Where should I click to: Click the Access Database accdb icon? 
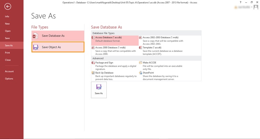93,38
